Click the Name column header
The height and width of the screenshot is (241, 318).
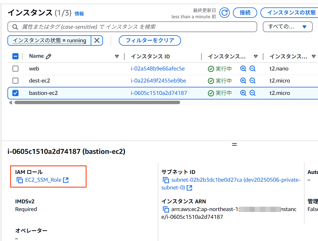tap(36, 56)
